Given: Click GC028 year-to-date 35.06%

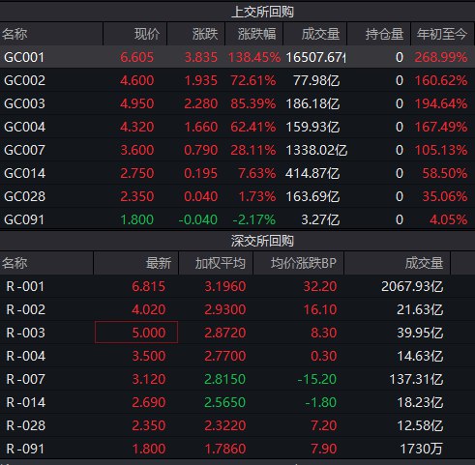Looking at the screenshot, I should tap(445, 196).
